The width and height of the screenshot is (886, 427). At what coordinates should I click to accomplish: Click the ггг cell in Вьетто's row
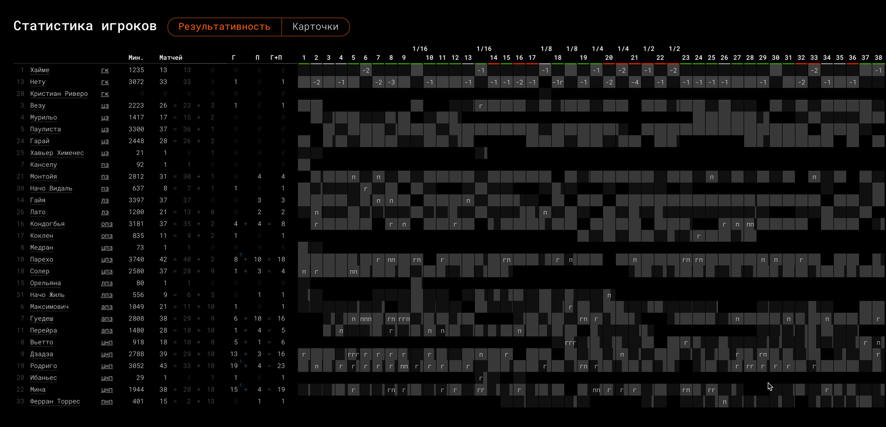tap(570, 342)
